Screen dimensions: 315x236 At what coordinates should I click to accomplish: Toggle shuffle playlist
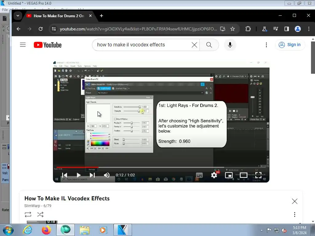coord(40,214)
